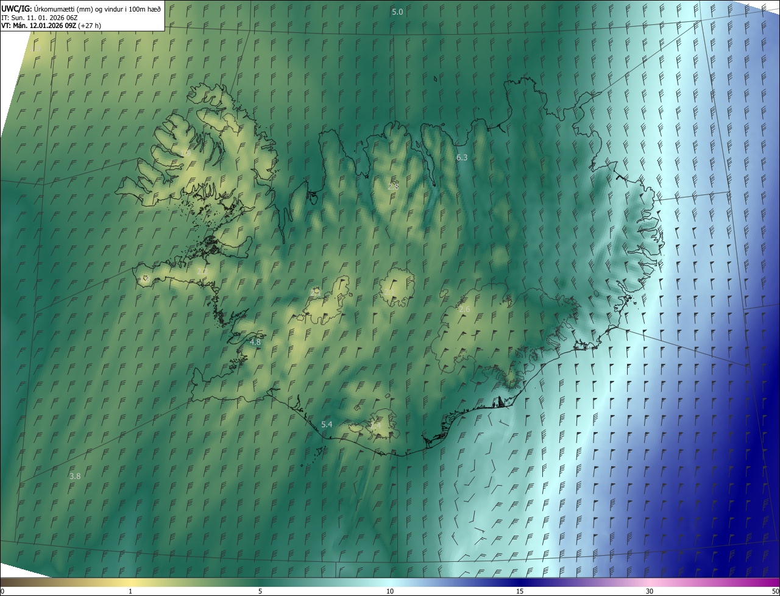
Task: Click the '1' tick label on color scale
Action: [130, 591]
